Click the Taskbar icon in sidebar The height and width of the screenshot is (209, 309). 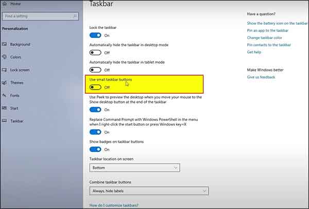pos(4,121)
